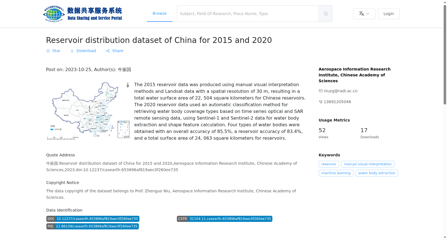The height and width of the screenshot is (240, 447).
Task: Open the DOI identifier badge
Action: (93, 219)
